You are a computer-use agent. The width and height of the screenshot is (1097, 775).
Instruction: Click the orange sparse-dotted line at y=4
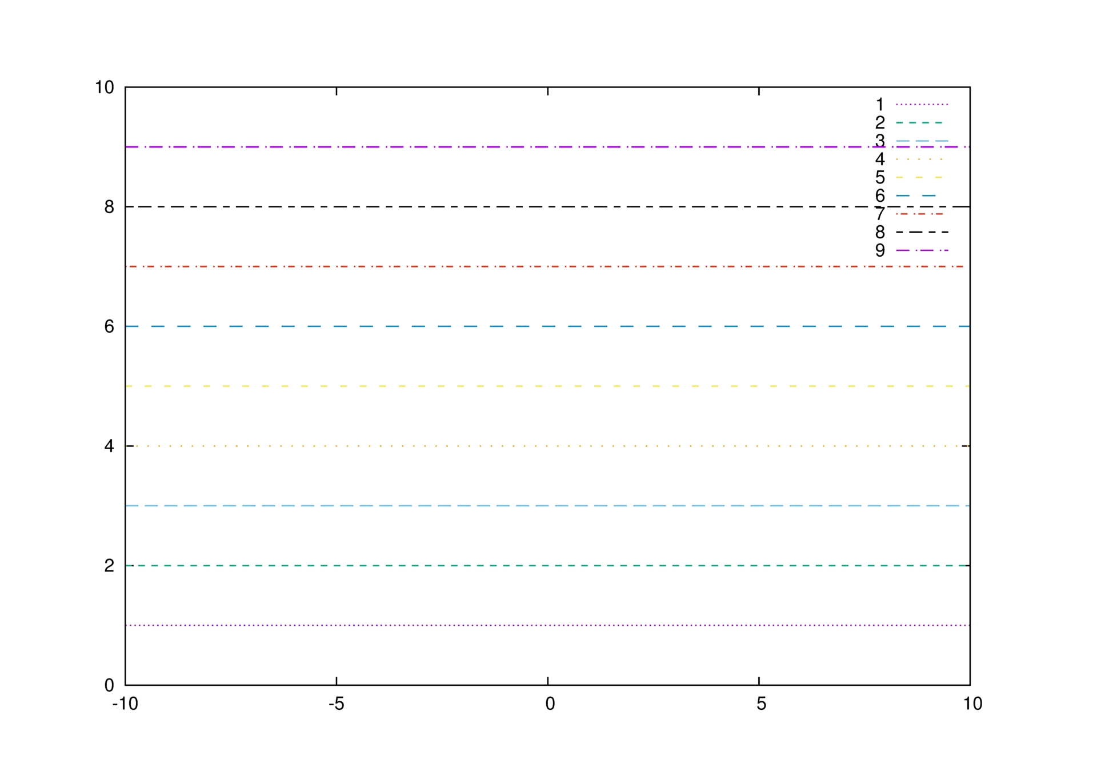point(547,446)
